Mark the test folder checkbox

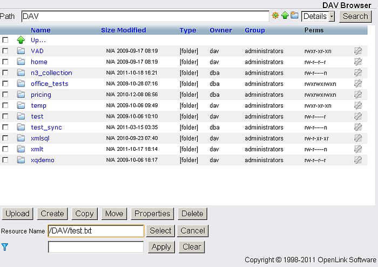point(5,116)
